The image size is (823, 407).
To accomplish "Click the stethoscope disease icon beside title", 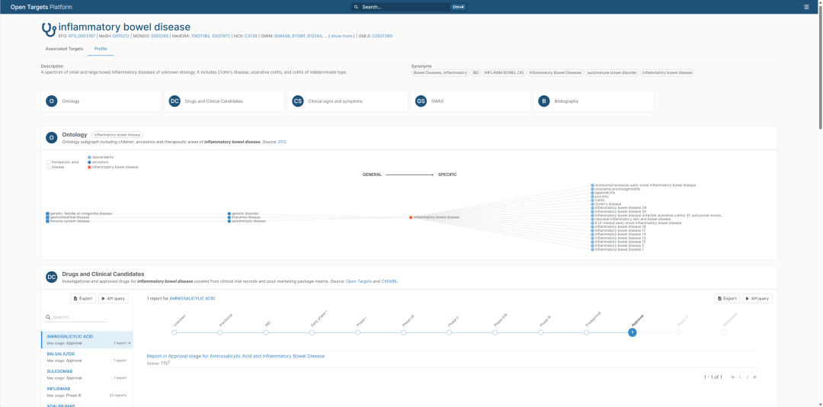I will coord(48,30).
